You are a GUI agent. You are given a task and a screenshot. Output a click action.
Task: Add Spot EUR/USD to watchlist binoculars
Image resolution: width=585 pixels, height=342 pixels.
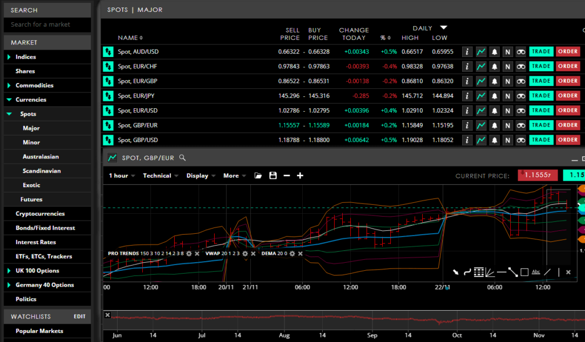(x=521, y=111)
